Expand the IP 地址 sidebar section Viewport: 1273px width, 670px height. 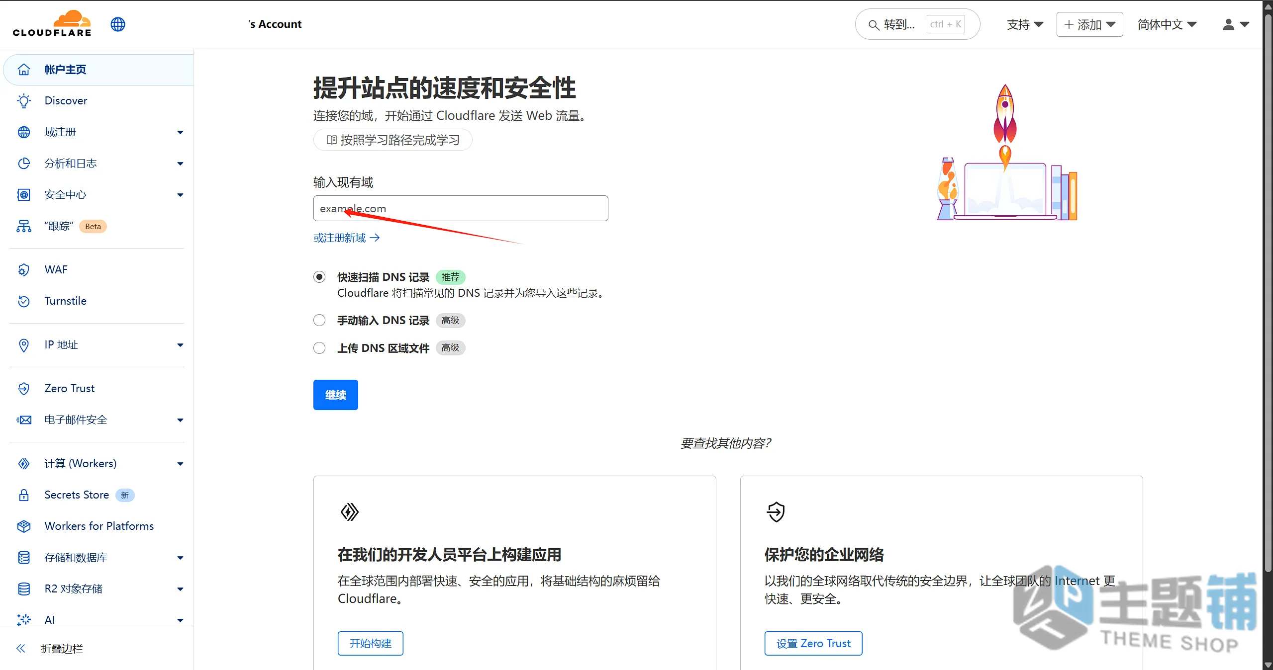180,345
